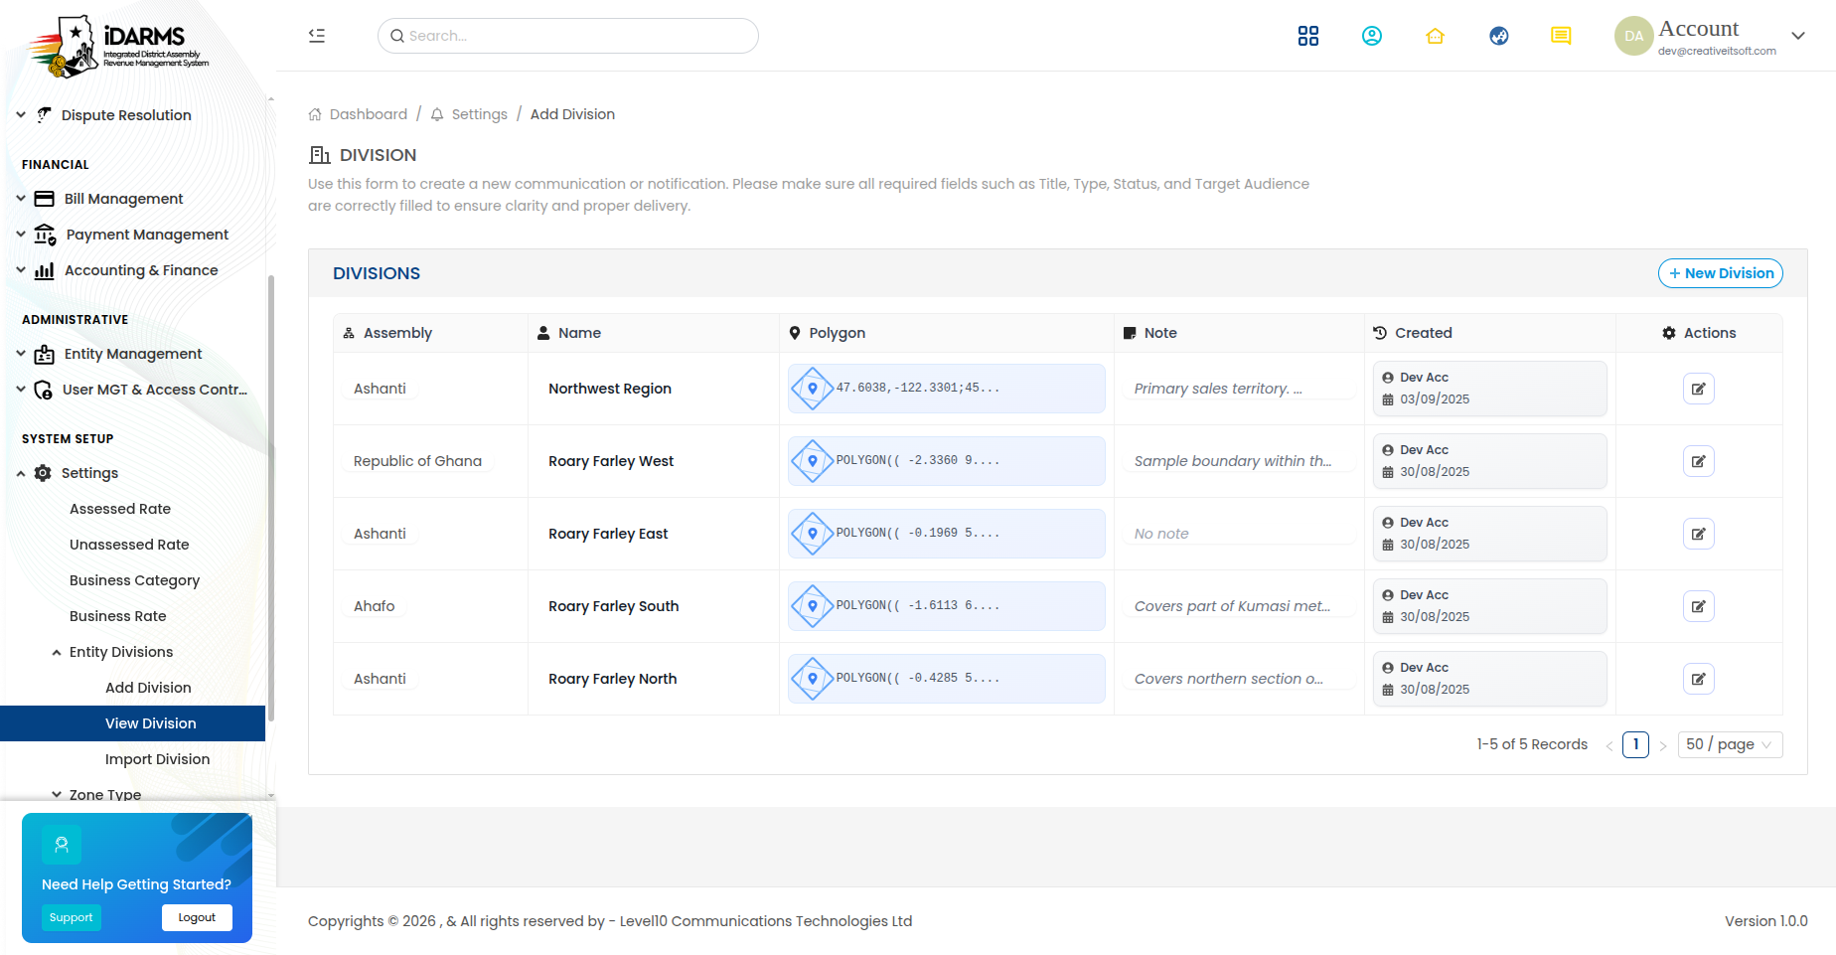Click the sidebar vertical scrollbar
Screen dimensions: 1836x955
point(271,497)
